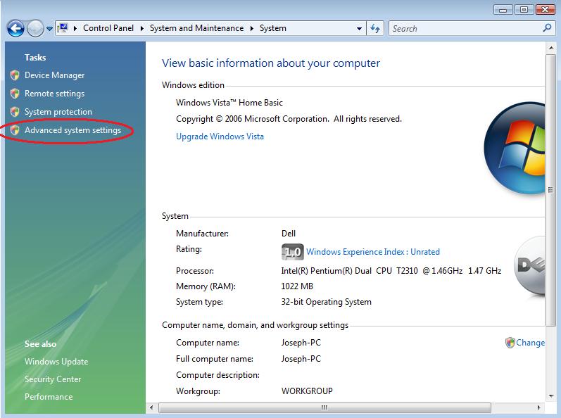Click the shield icon beside Remote settings
The width and height of the screenshot is (561, 418).
coord(15,94)
